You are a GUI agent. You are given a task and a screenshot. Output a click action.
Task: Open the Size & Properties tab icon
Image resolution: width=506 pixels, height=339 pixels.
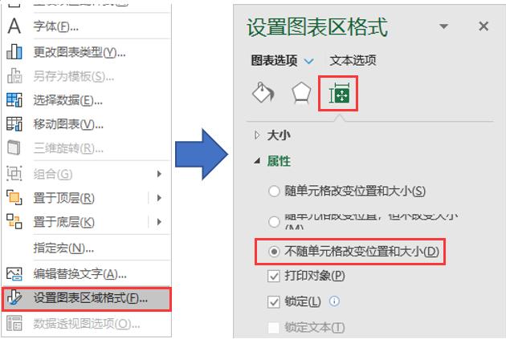point(339,93)
